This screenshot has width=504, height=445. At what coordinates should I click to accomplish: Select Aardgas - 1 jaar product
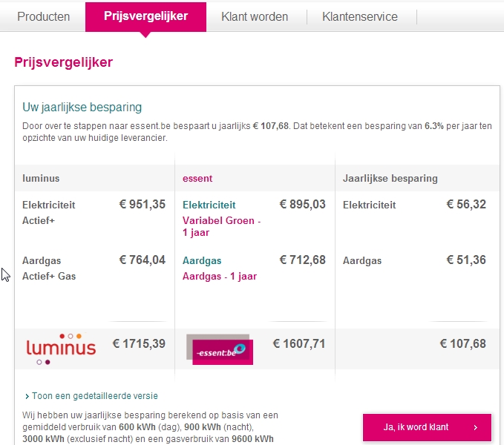click(220, 276)
